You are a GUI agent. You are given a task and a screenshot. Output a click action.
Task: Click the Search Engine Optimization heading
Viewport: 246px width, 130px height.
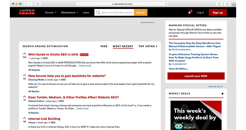(45, 46)
